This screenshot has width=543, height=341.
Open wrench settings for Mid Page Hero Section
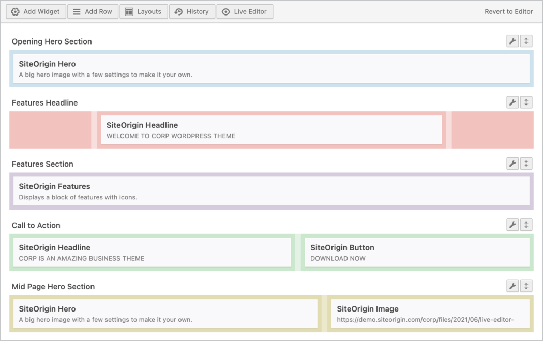coord(512,286)
